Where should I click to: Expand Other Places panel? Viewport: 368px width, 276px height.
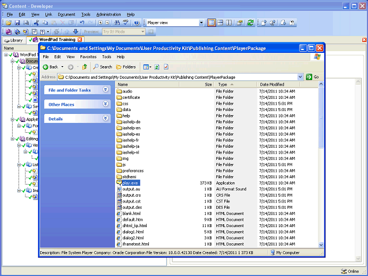(105, 103)
